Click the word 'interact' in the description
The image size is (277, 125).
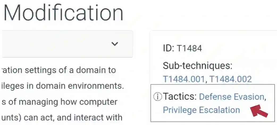90,117
